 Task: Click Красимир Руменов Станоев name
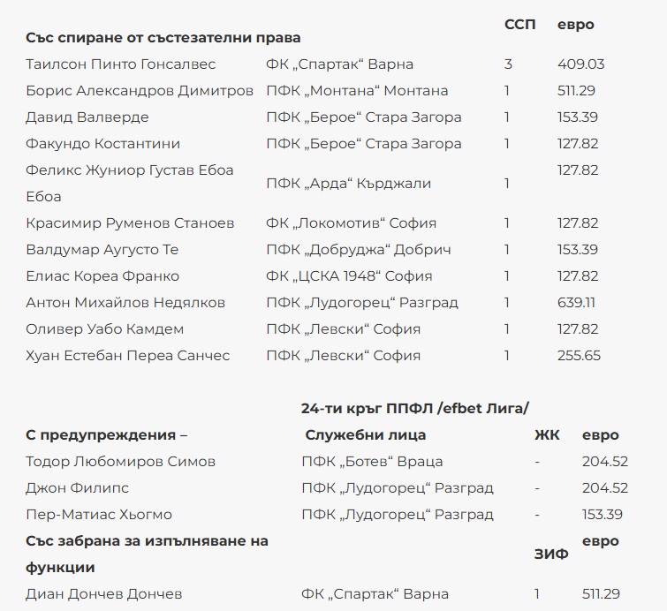130,223
